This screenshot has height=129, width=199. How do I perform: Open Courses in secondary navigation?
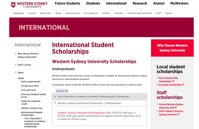[32, 13]
